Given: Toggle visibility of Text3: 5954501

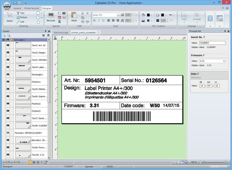Looking at the screenshot, I should tap(8, 60).
